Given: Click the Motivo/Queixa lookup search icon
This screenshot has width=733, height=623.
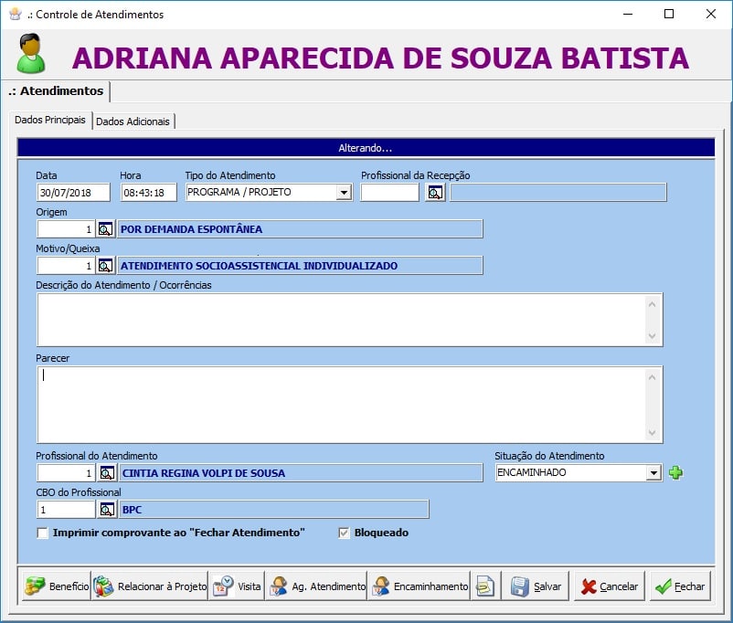Looking at the screenshot, I should [106, 266].
